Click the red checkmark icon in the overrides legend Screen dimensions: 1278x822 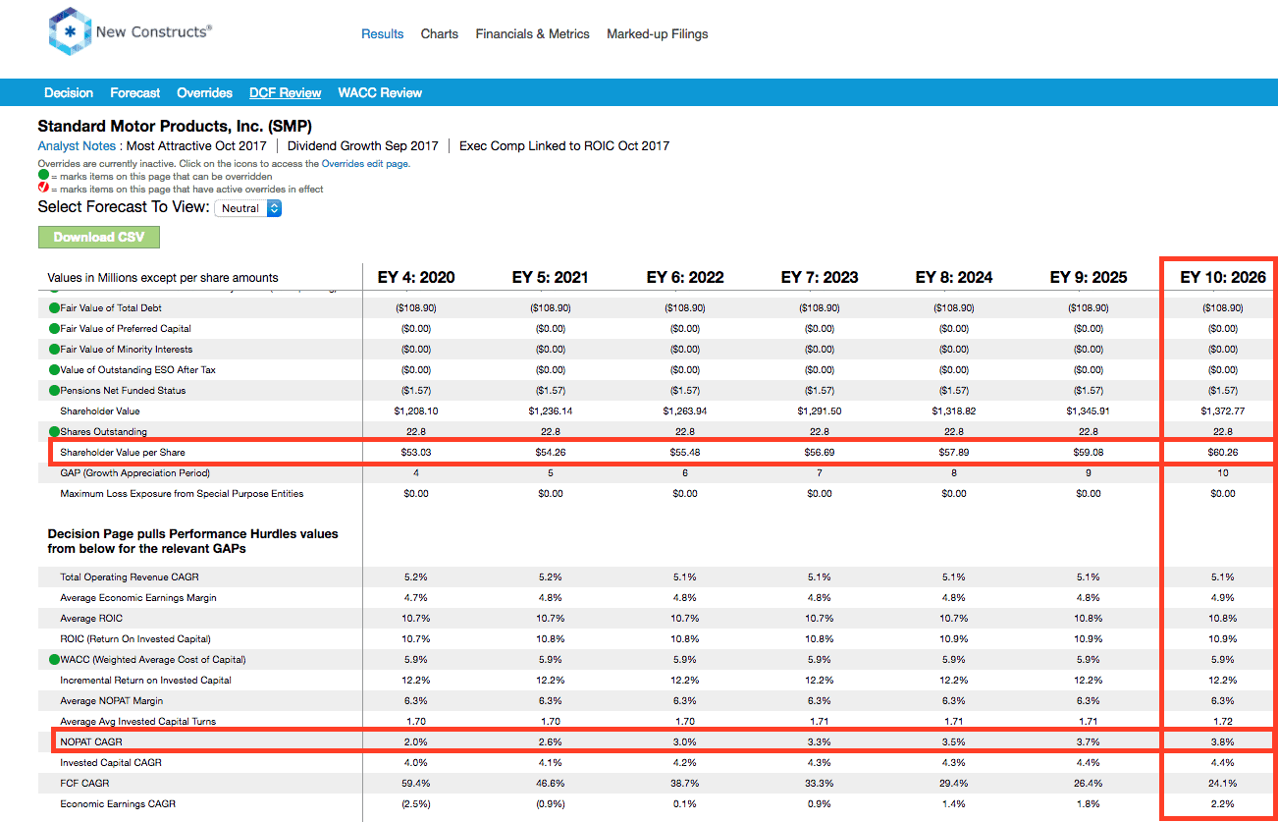(x=43, y=189)
